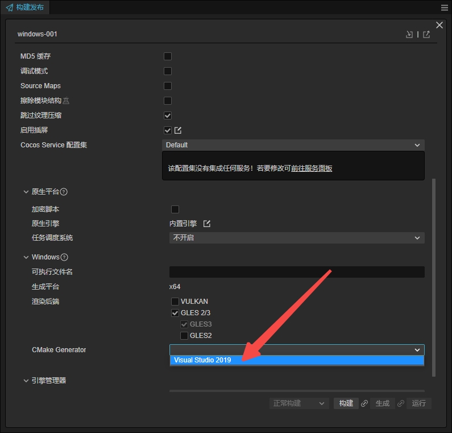452x433 pixels.
Task: Select Visual Studio 2019 from the list
Action: 297,360
